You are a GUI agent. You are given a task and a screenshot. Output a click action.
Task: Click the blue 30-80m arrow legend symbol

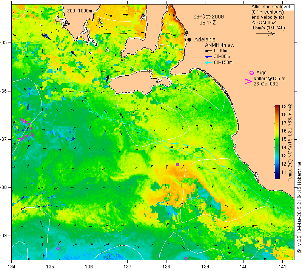(x=209, y=57)
